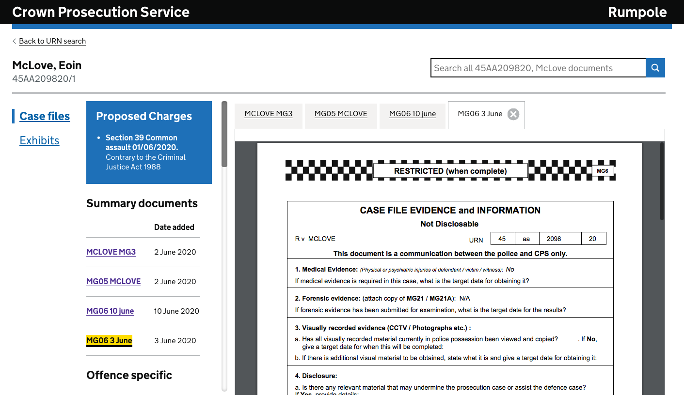
Task: Open MG06 10 june from summary list
Action: point(110,311)
